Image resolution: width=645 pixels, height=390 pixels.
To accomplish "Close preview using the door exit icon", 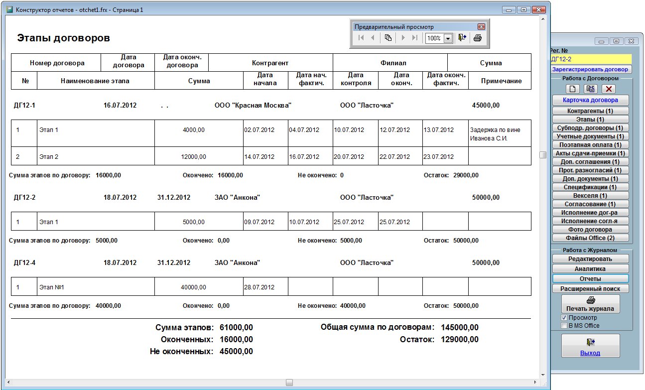I will [462, 38].
